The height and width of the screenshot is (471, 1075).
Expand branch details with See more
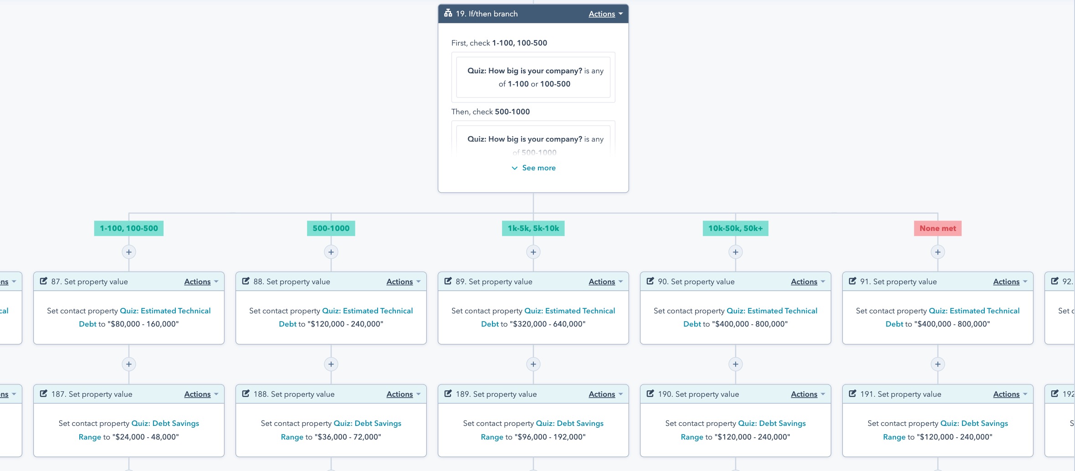pyautogui.click(x=533, y=168)
